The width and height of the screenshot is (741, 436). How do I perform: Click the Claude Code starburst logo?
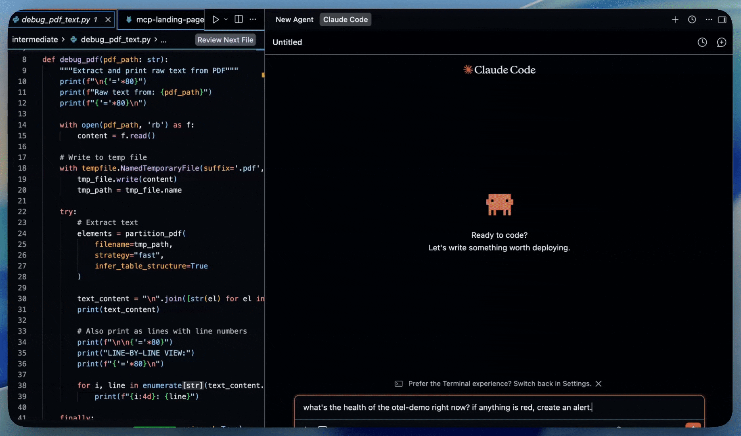click(x=468, y=69)
